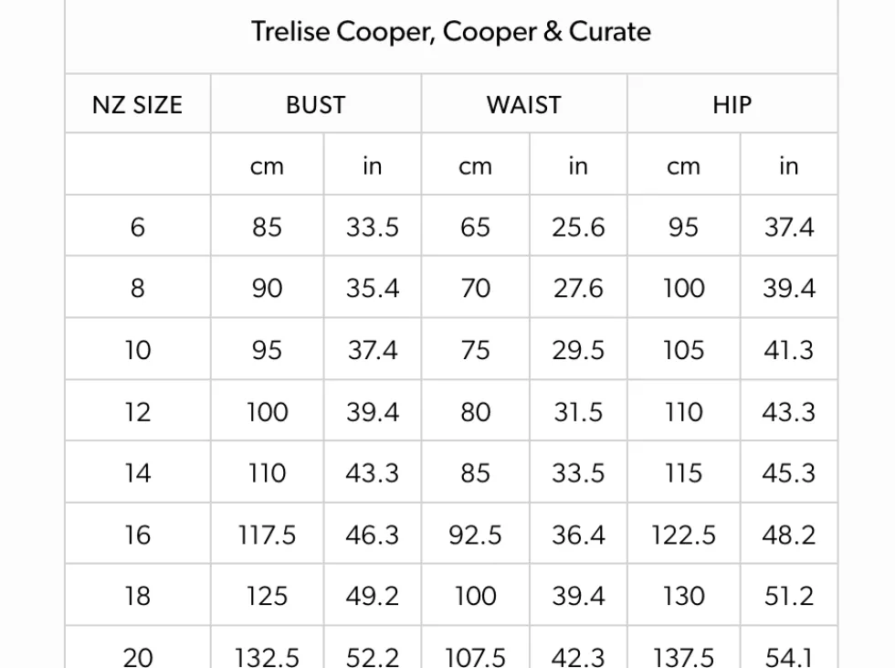
Task: Click the size 16 bust value 117.5
Action: pyautogui.click(x=267, y=535)
